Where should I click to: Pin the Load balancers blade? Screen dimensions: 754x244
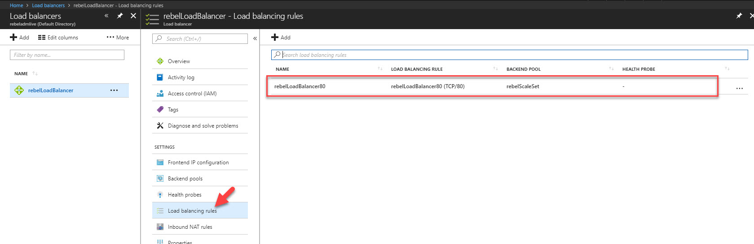[x=120, y=16]
